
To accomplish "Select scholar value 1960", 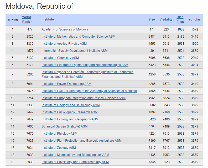I will click(195, 44).
